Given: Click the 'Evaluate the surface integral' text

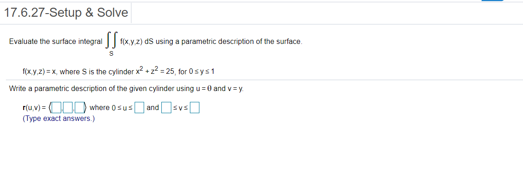Looking at the screenshot, I should coord(56,42).
